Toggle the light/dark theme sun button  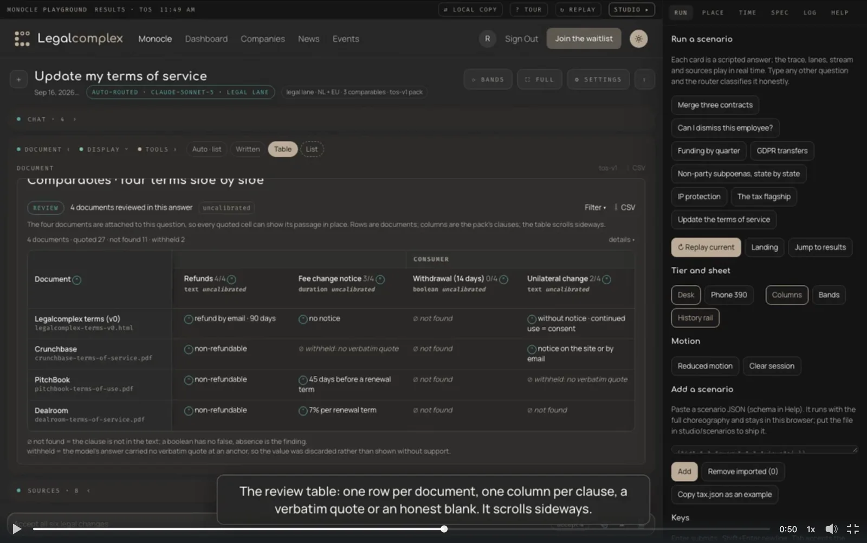[638, 39]
